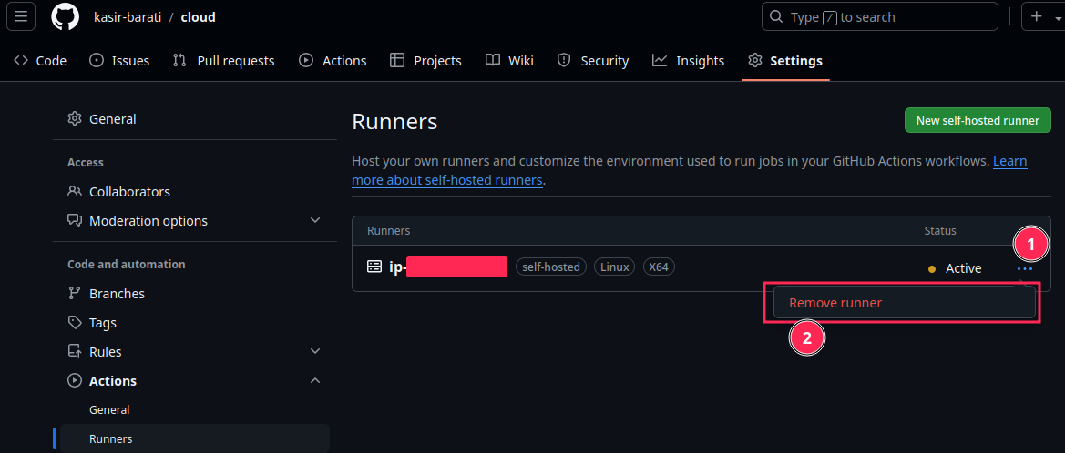The height and width of the screenshot is (453, 1065).
Task: Click the sidebar Actions play icon
Action: [75, 380]
